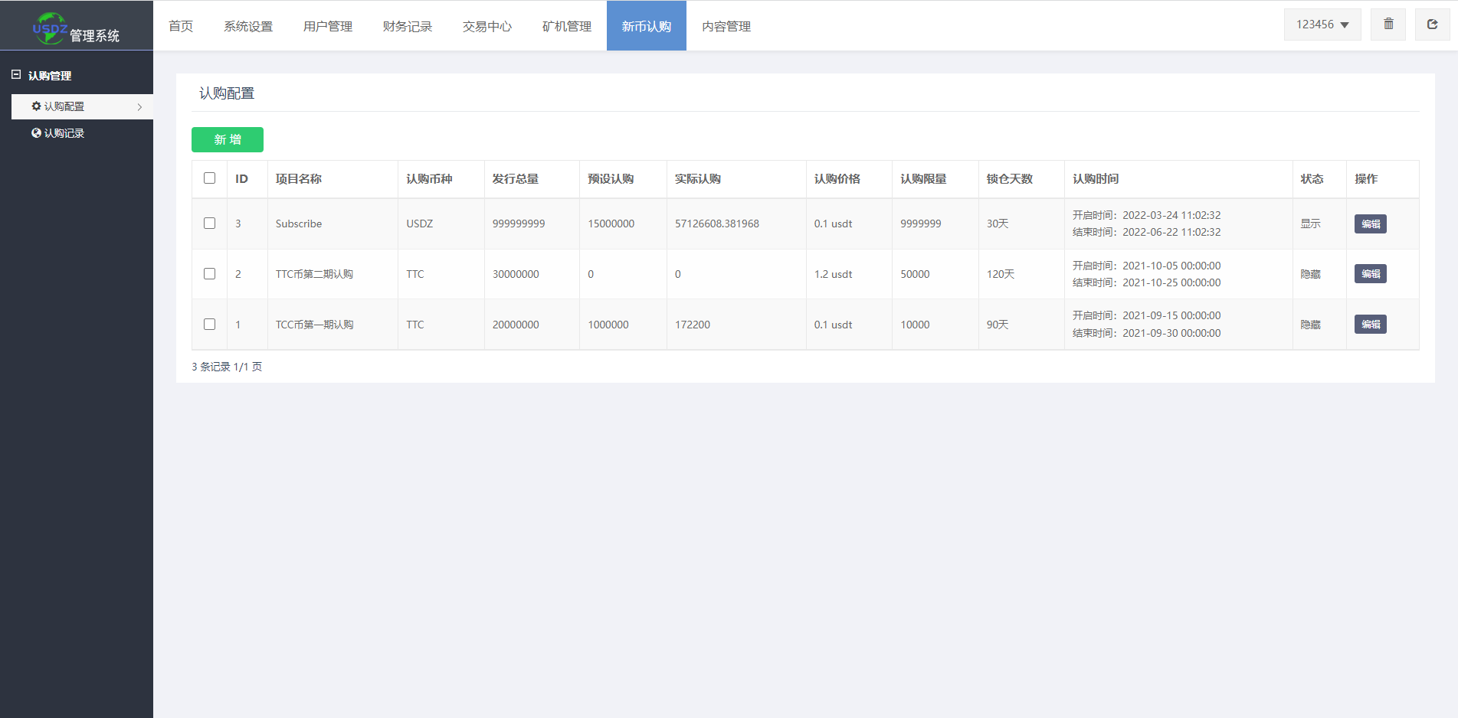This screenshot has width=1458, height=718.
Task: Click the 显示 status label on row 3
Action: coord(1310,224)
